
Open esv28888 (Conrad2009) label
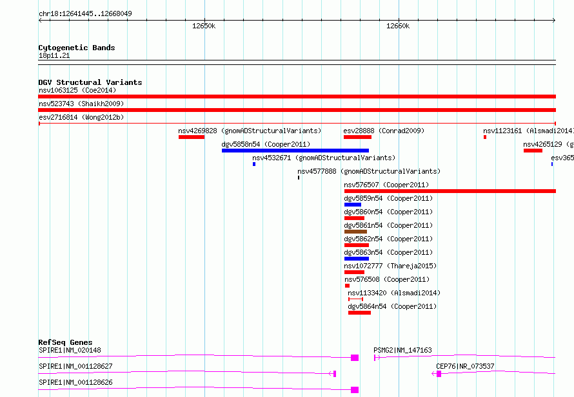click(384, 131)
